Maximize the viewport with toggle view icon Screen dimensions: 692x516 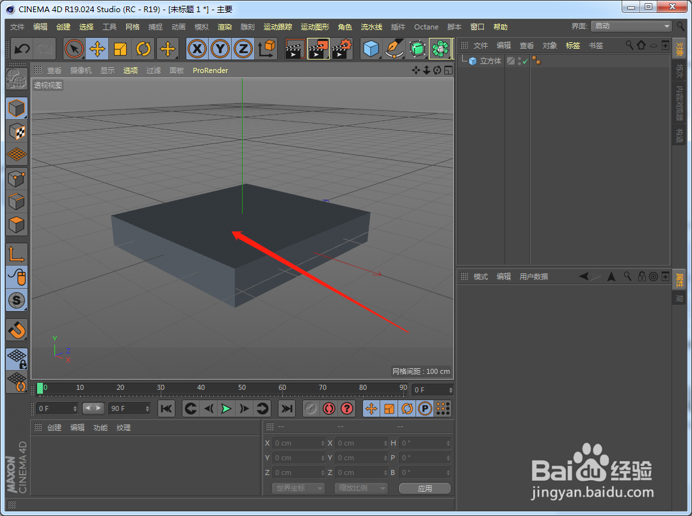coord(448,70)
